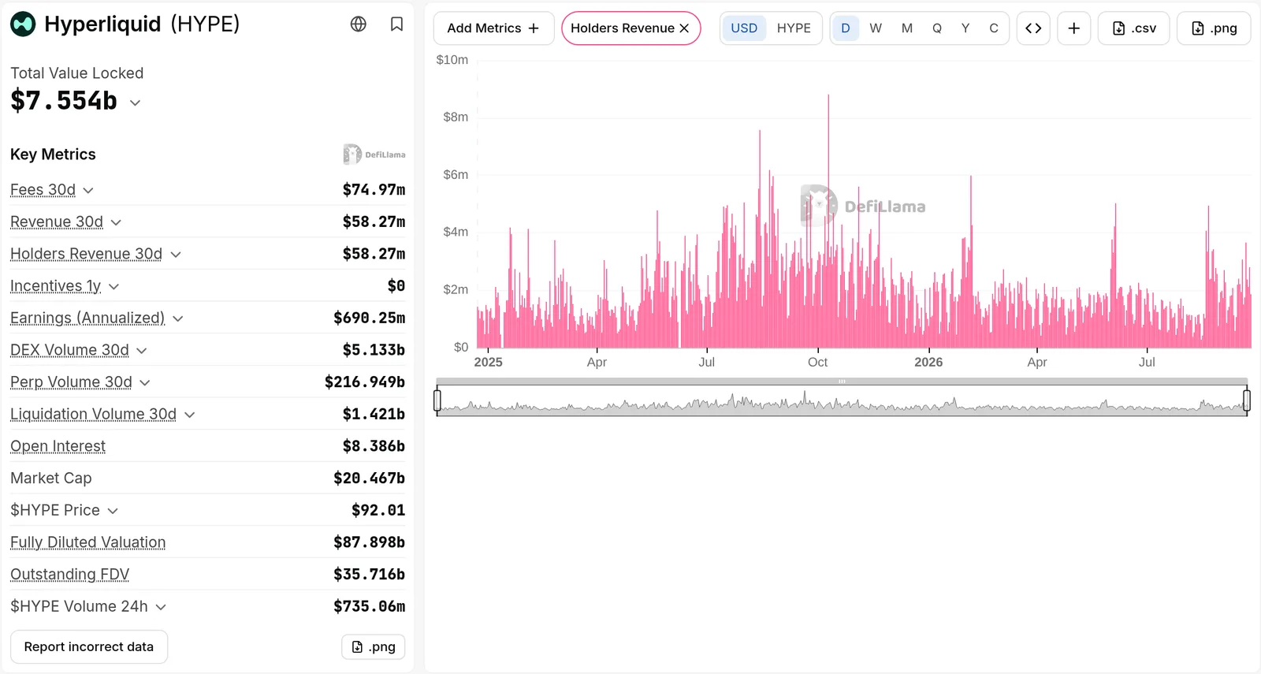Download Key Metrics panel as .png

(374, 646)
